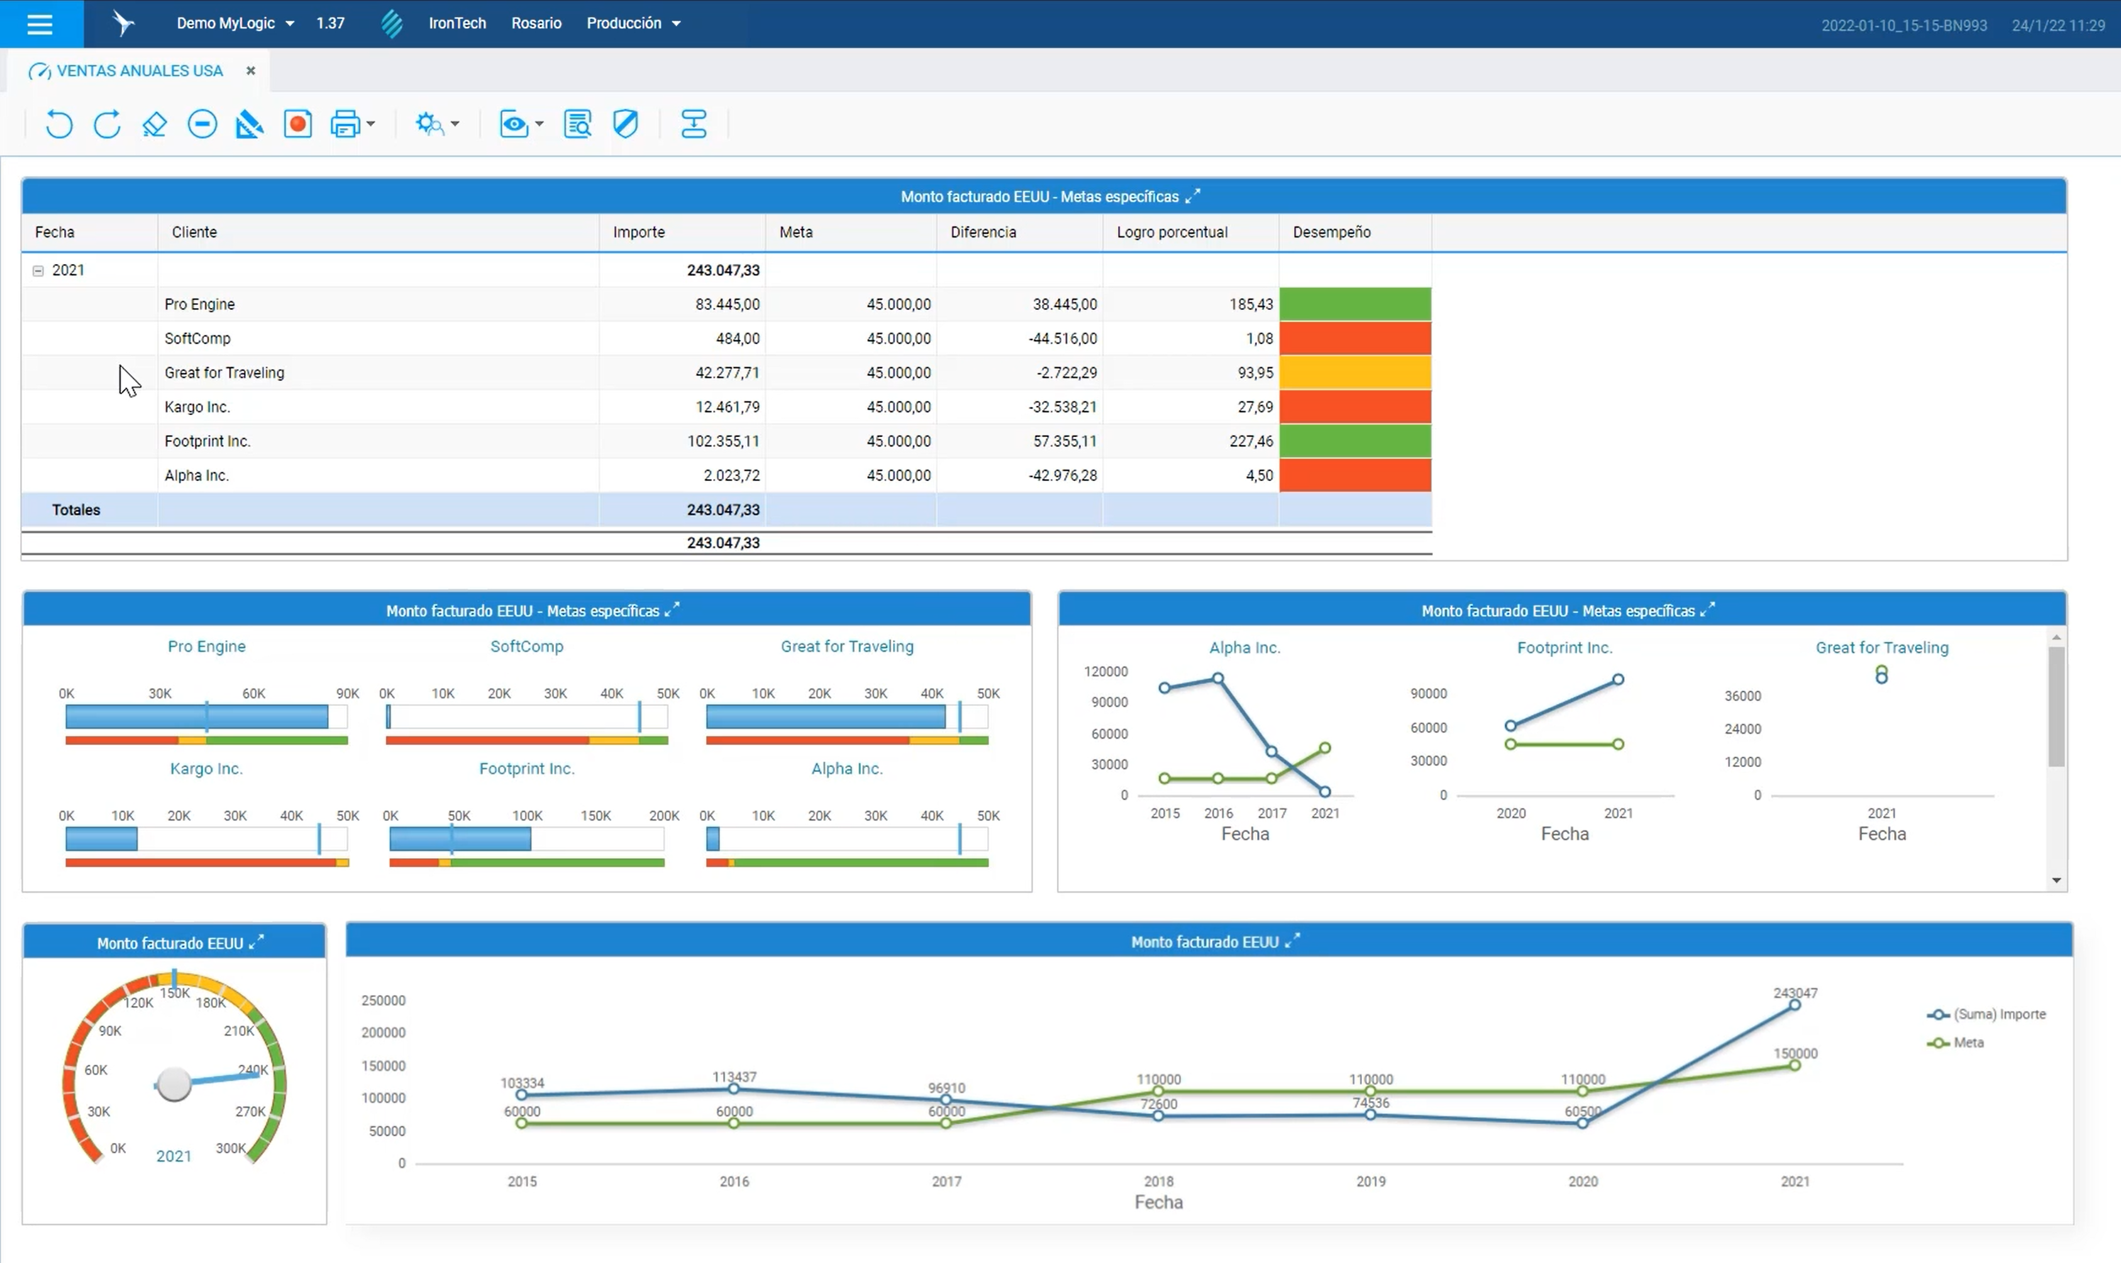2121x1263 pixels.
Task: Click the undo arrow toolbar icon
Action: point(58,124)
